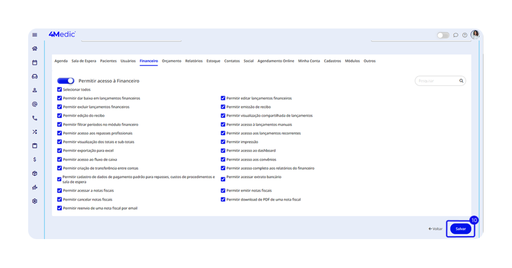This screenshot has width=512, height=268.
Task: Click the magnifier icon in Pesquisar box
Action: (x=461, y=81)
